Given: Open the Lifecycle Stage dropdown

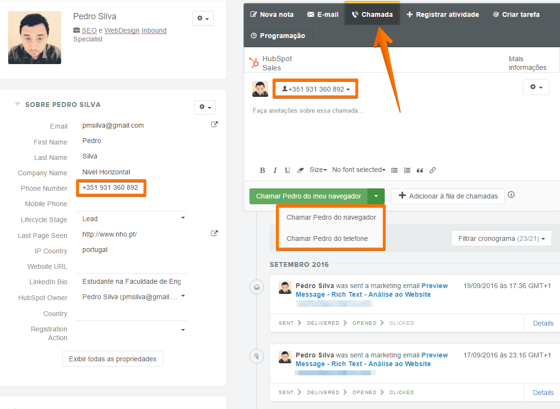Looking at the screenshot, I should pos(182,218).
